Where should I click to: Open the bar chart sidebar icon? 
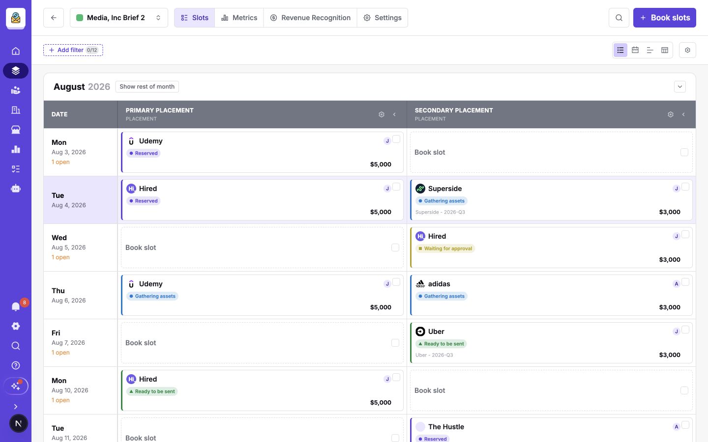point(16,149)
